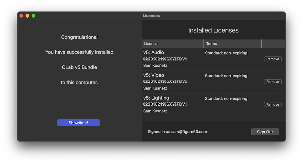
Task: Click the Installed Licenses heading
Action: tap(213, 30)
